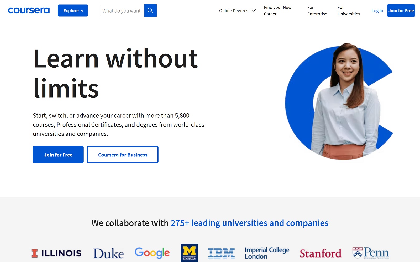The image size is (420, 262).
Task: Go to For Enterprise page
Action: tap(317, 10)
